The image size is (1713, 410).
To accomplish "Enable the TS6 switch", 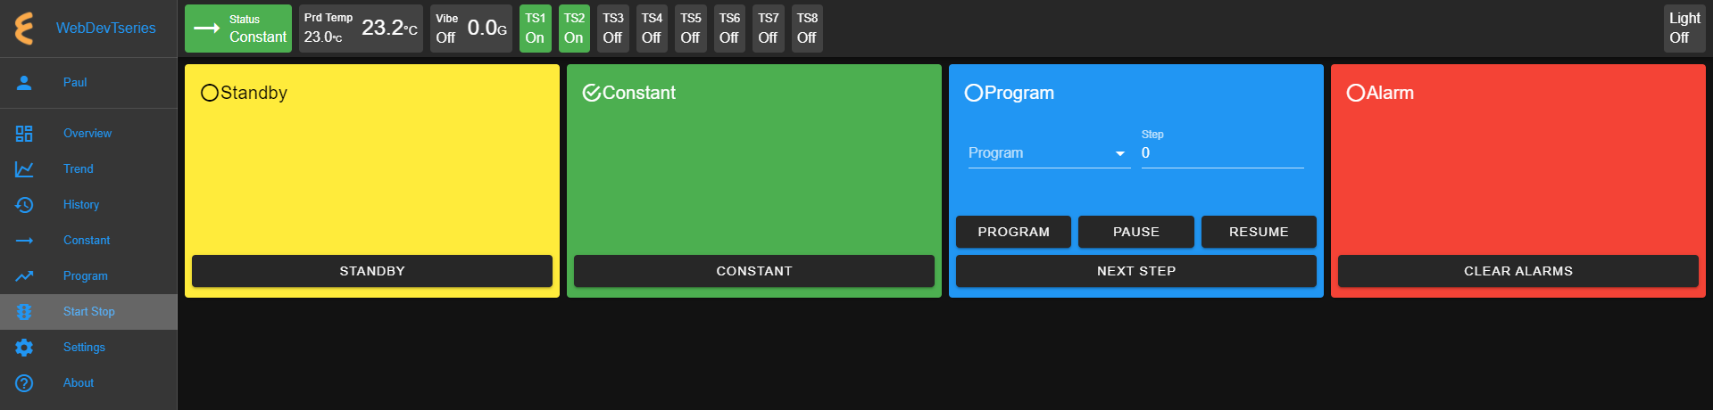I will point(729,29).
